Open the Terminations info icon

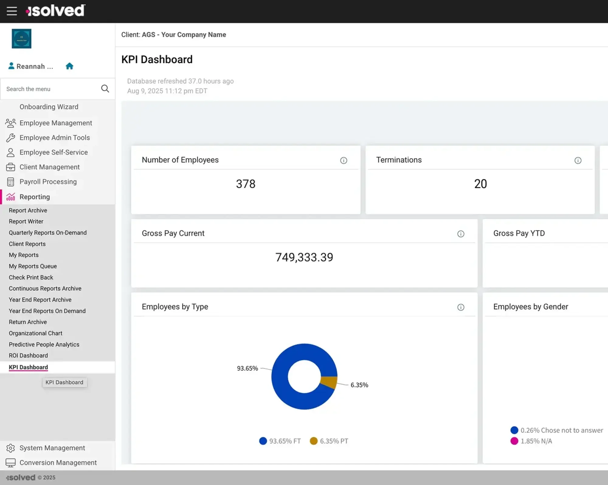pos(578,160)
